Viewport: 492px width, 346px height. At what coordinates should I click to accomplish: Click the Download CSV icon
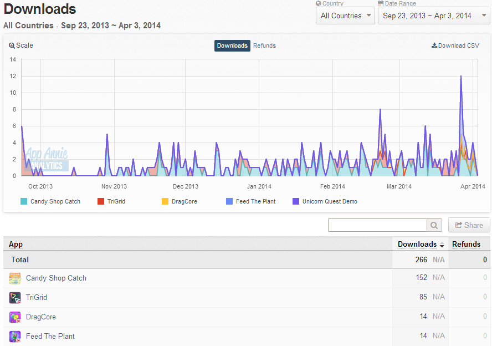434,45
